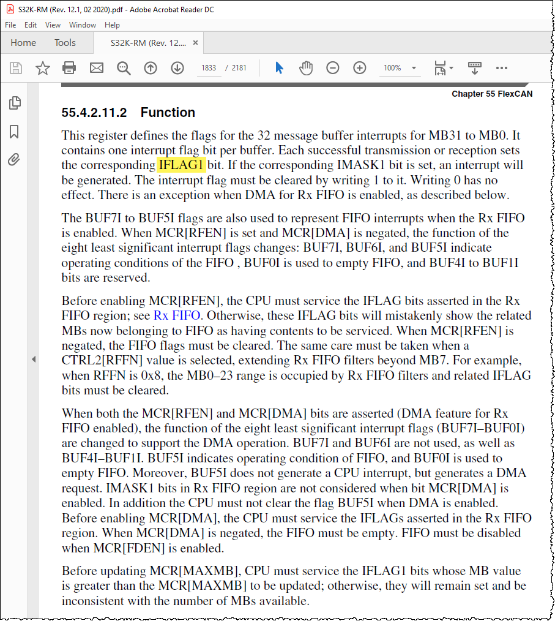Expand the more tools ellipsis menu
Screen dimensions: 555x621
502,68
